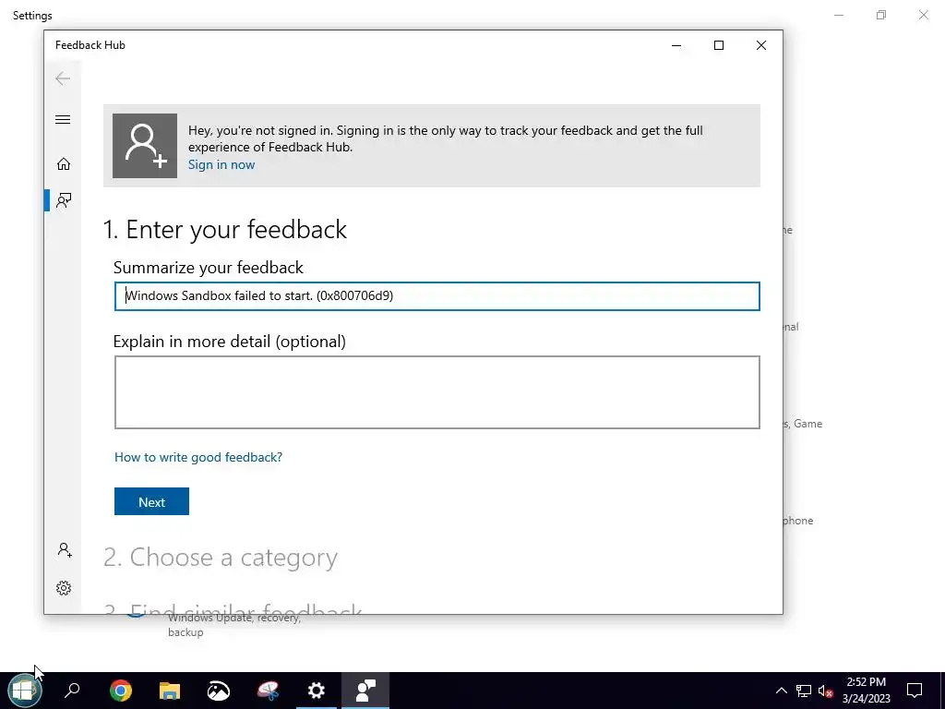The height and width of the screenshot is (709, 945).
Task: Close the Feedback Hub window
Action: (x=761, y=45)
